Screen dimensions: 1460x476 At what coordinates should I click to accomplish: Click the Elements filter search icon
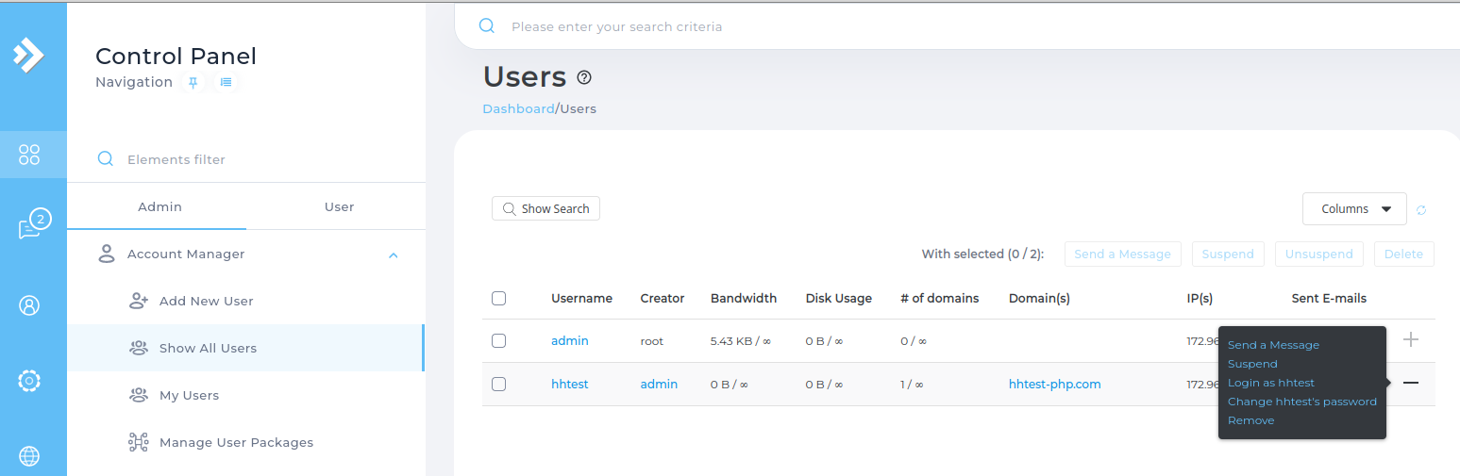(x=106, y=159)
